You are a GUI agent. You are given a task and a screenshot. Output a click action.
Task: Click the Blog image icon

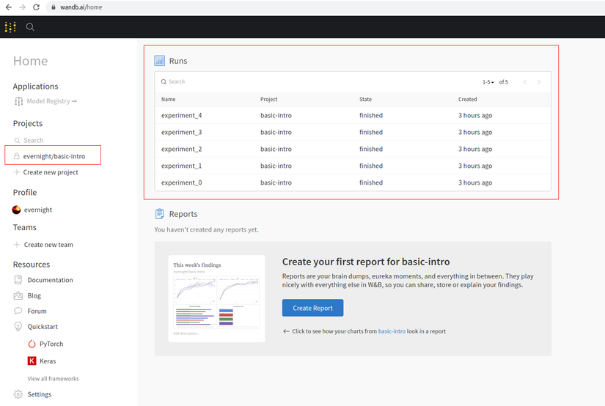(x=18, y=296)
